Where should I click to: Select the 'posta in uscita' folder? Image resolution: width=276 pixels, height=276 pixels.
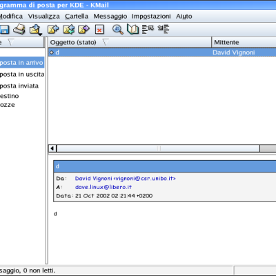pyautogui.click(x=22, y=75)
